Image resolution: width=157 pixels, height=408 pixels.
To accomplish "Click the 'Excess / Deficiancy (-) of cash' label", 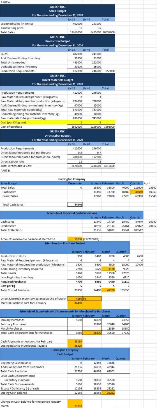I will tap(20, 388).
